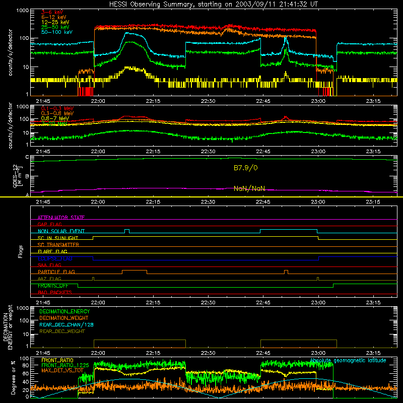Click the 0.3-0.8 MeV legend label
The width and height of the screenshot is (403, 403).
tap(57, 113)
